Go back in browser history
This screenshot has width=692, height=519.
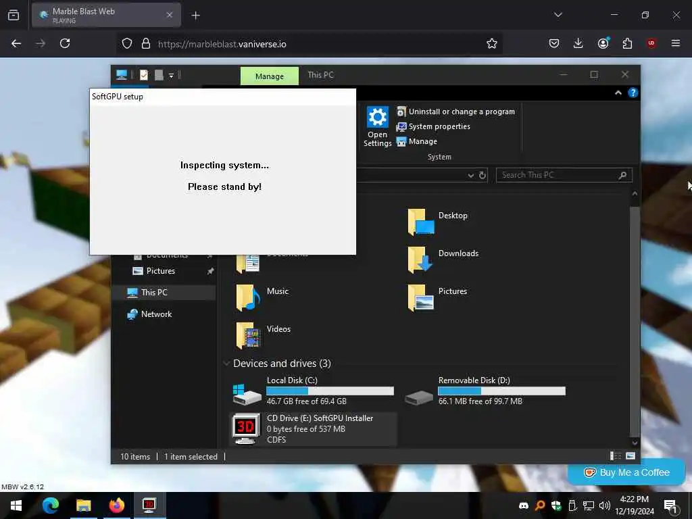[16, 43]
